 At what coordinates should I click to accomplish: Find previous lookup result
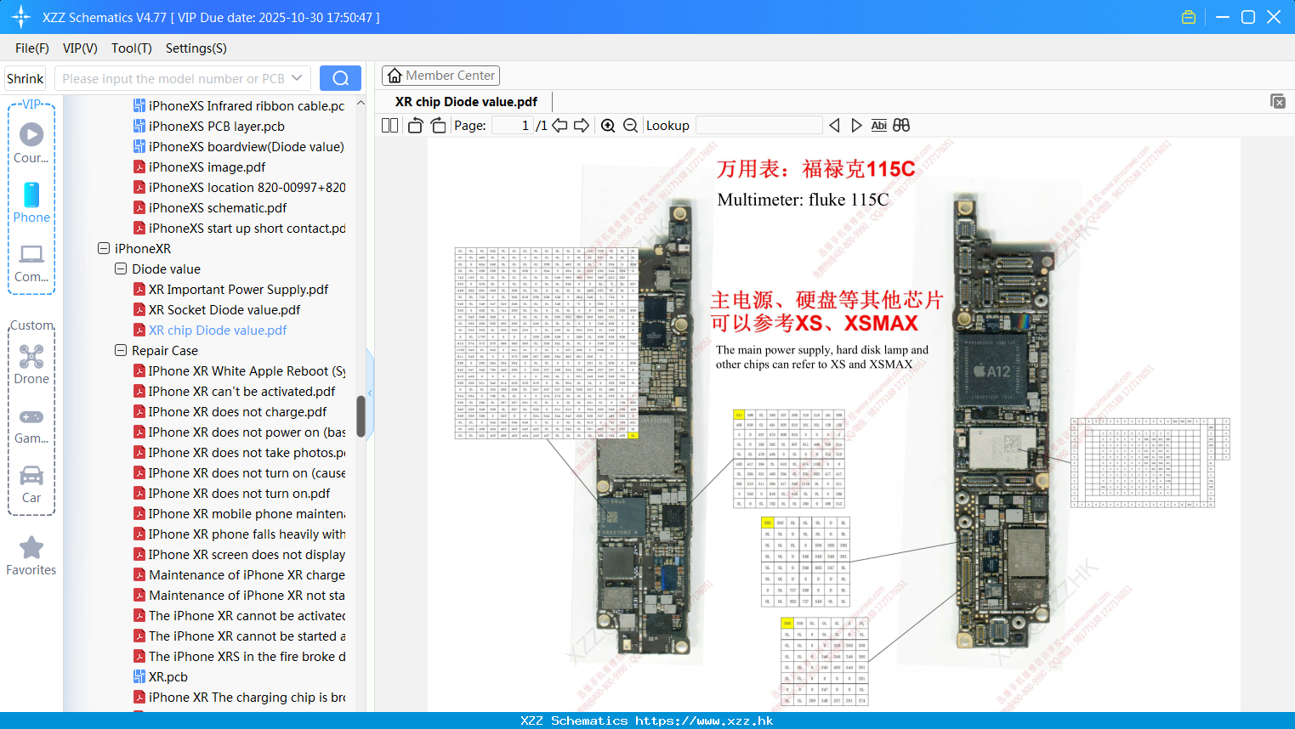[x=834, y=125]
